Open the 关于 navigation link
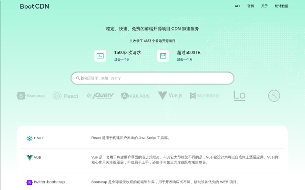The width and height of the screenshot is (305, 190). coord(264,6)
